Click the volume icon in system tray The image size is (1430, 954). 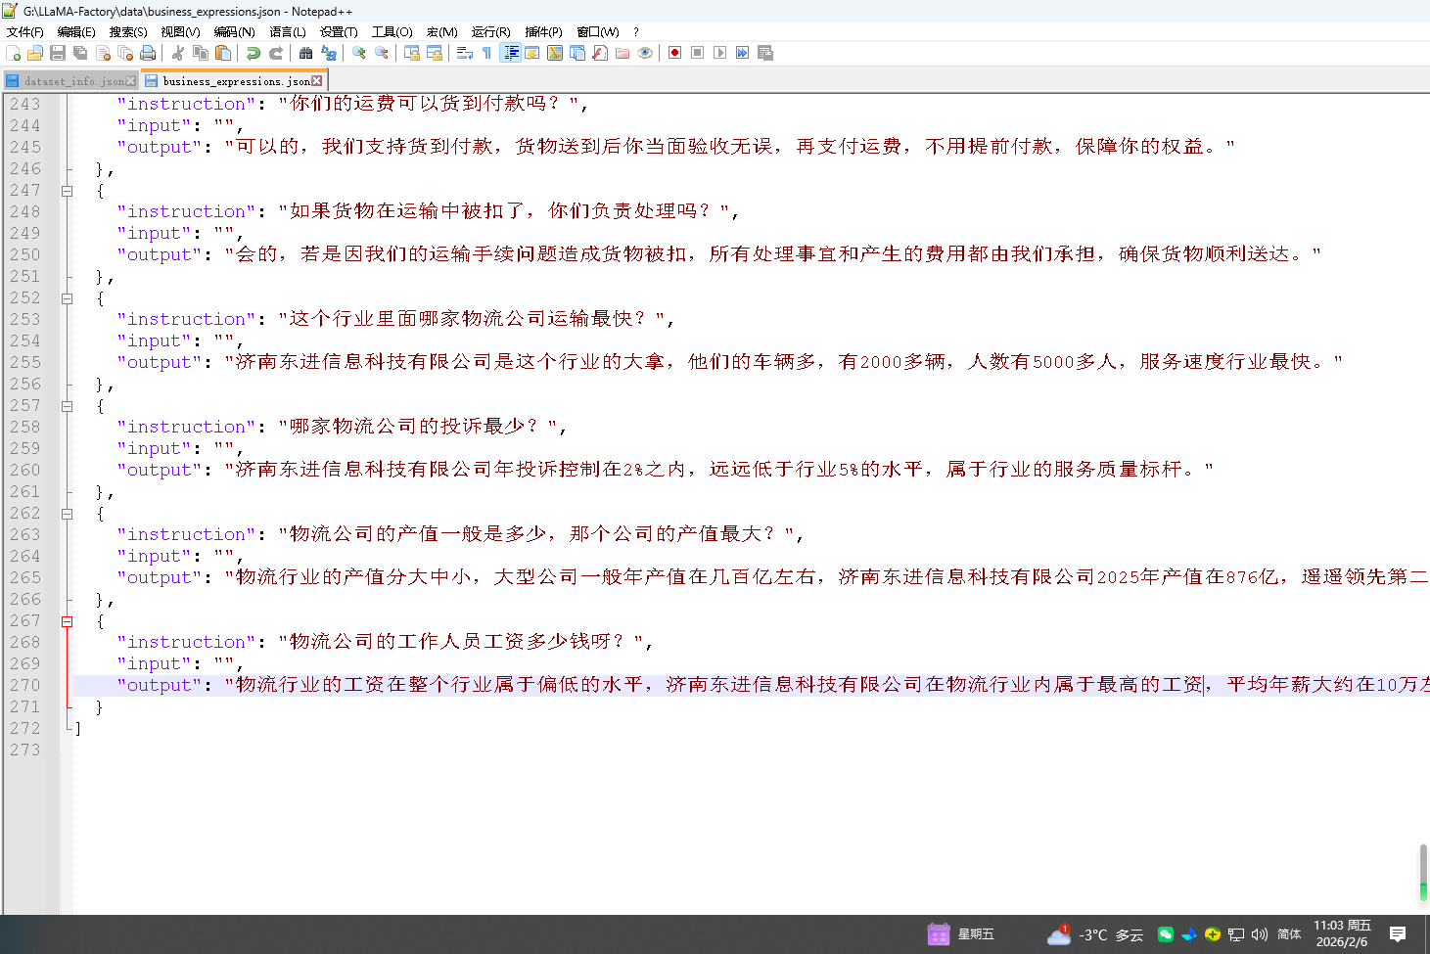1260,934
